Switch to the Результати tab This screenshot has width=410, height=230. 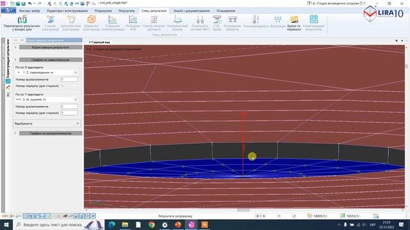coord(126,11)
